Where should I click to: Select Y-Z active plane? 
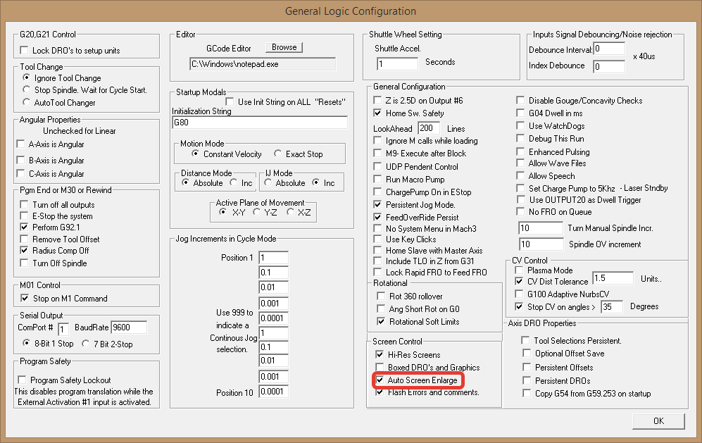click(256, 212)
